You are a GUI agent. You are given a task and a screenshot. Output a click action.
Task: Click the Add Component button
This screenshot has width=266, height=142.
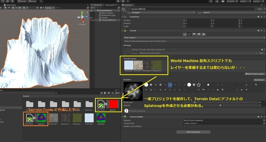(194, 132)
